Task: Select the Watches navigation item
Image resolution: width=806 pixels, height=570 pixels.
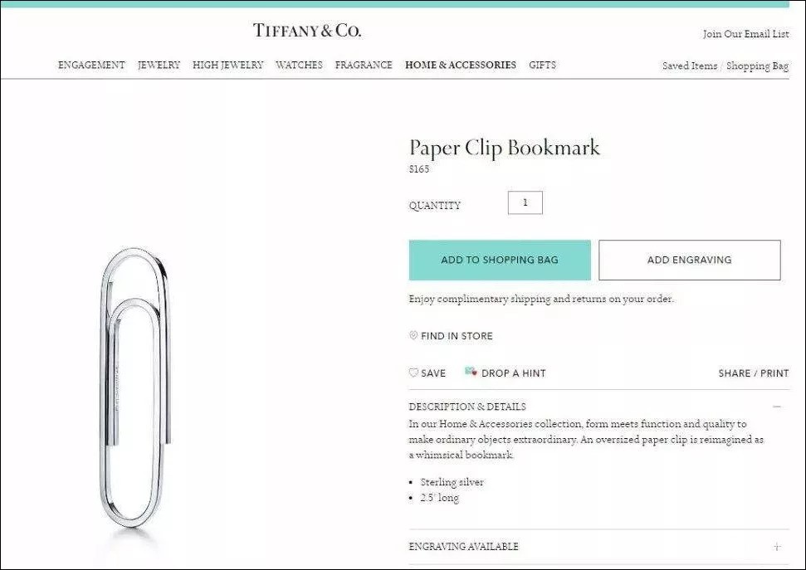Action: pos(299,65)
